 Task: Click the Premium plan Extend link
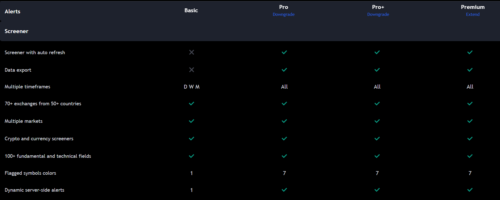tap(473, 14)
